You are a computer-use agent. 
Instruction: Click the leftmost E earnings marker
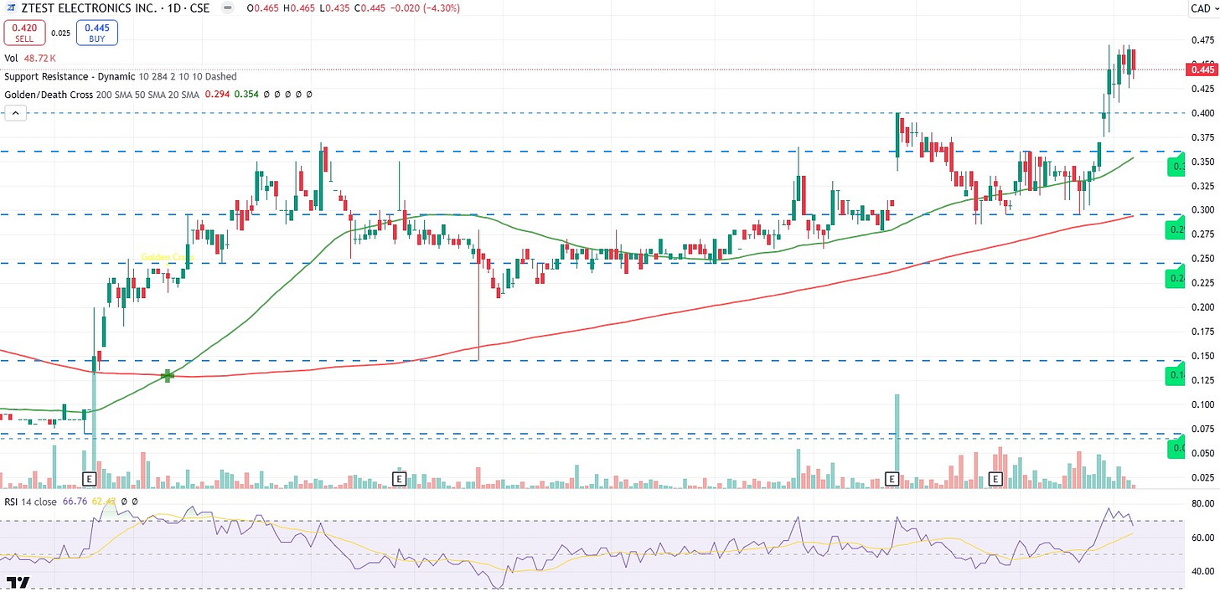(x=90, y=479)
